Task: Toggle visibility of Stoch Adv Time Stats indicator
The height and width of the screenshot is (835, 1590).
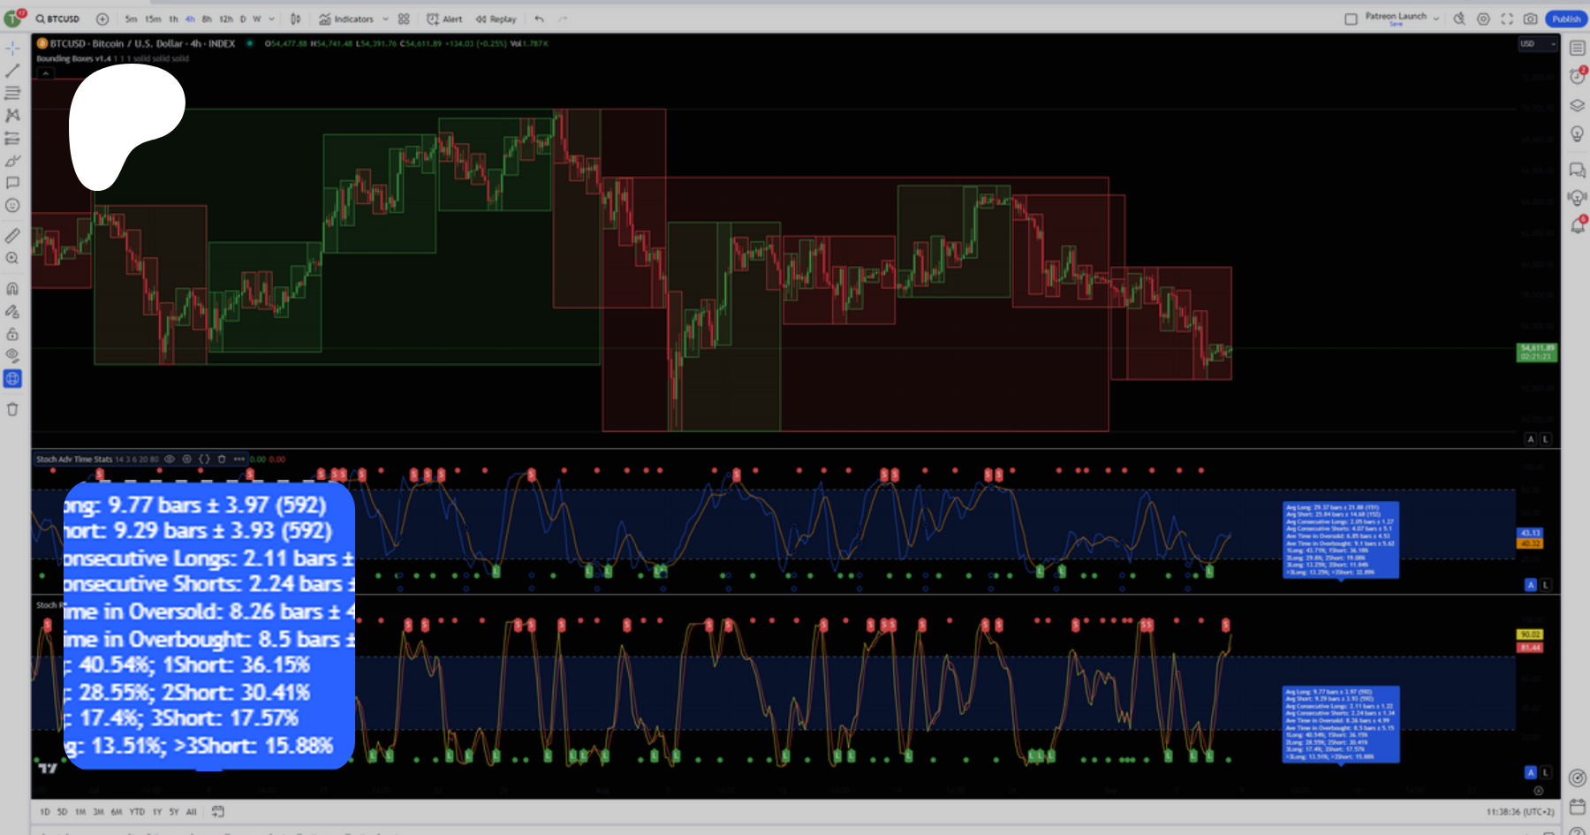Action: (x=170, y=459)
